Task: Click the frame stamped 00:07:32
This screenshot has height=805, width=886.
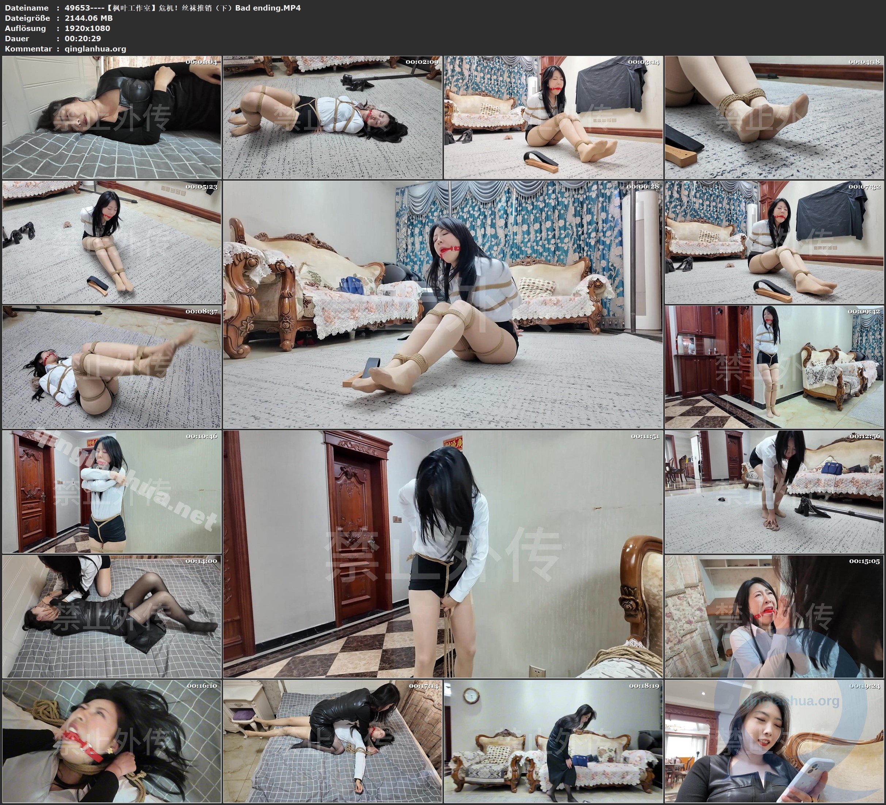Action: point(774,242)
